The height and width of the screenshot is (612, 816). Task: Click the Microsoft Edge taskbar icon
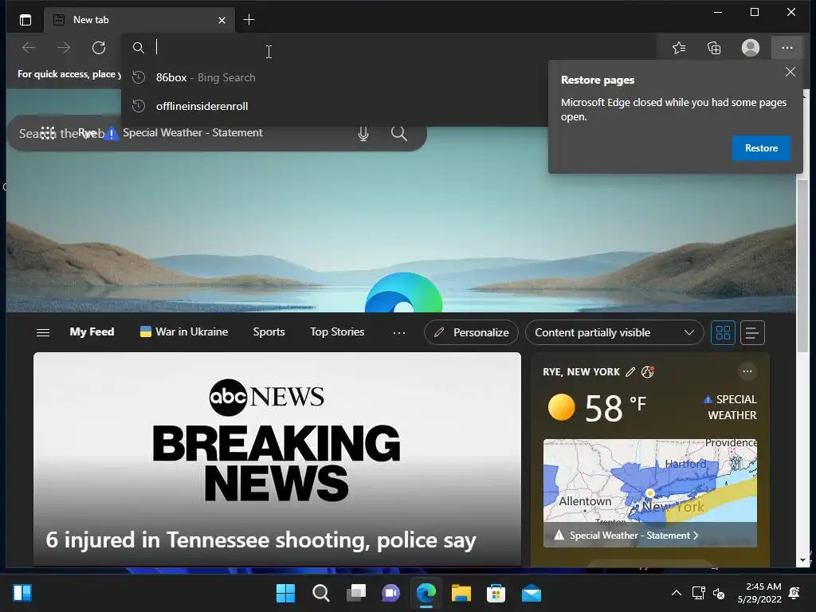[426, 593]
